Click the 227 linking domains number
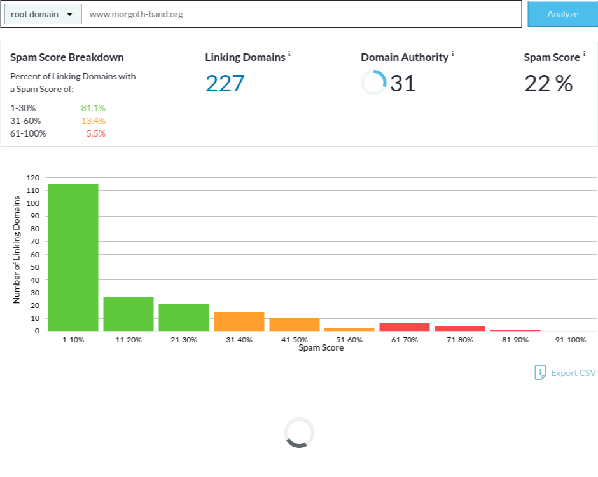This screenshot has width=598, height=477. (225, 83)
